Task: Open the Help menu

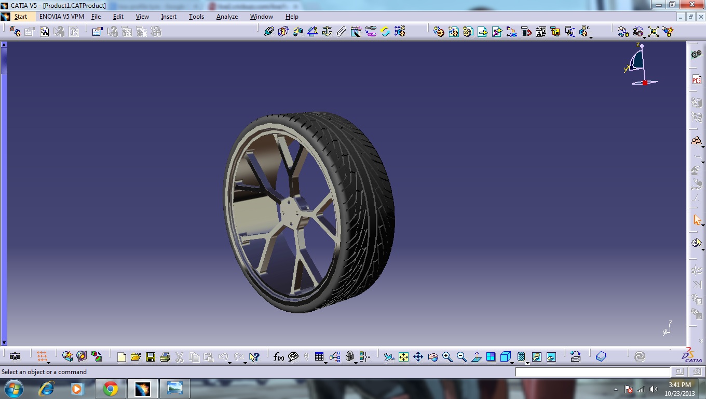Action: [292, 17]
